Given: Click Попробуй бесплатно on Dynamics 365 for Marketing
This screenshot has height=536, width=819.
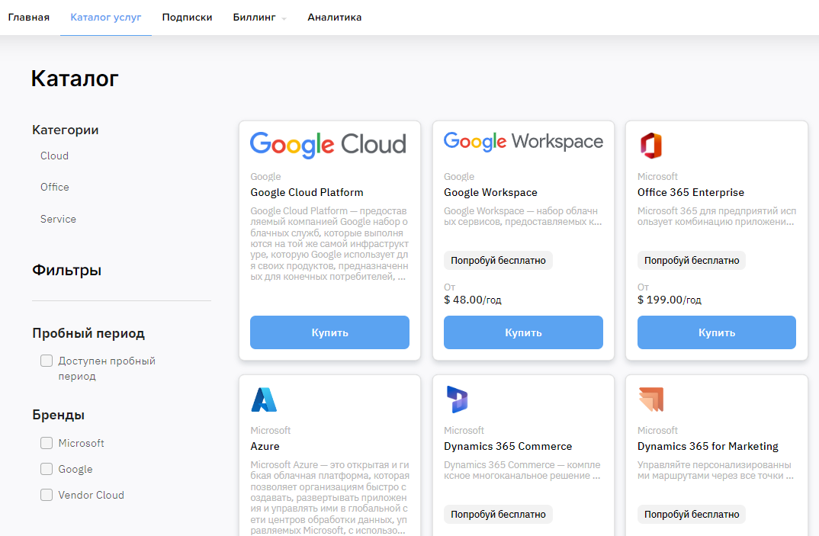Looking at the screenshot, I should (692, 514).
